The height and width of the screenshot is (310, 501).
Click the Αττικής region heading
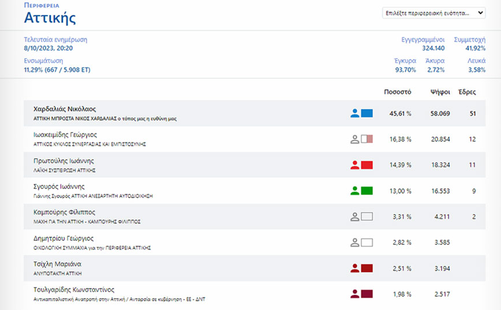point(50,17)
